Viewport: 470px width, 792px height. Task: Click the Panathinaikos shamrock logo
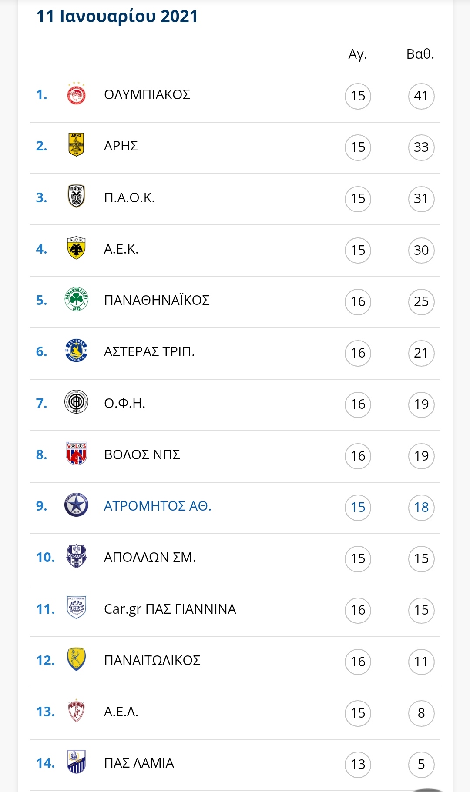[76, 299]
